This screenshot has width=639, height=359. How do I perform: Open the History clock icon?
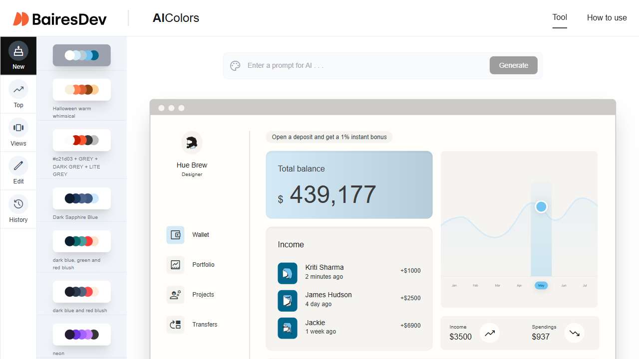tap(18, 204)
